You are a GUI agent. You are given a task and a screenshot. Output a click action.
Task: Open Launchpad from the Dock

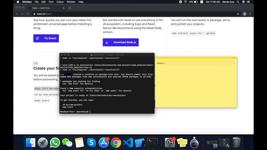tap(43, 142)
